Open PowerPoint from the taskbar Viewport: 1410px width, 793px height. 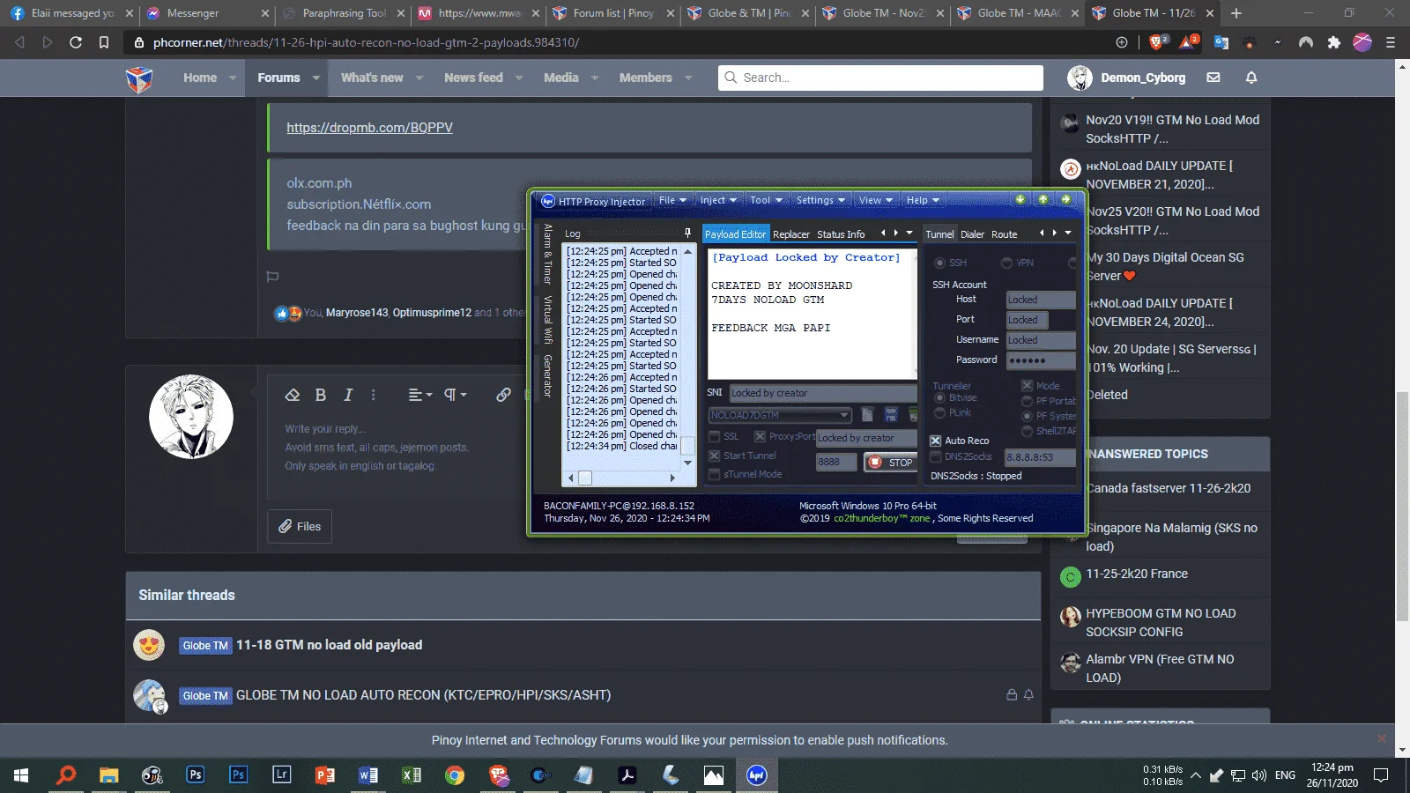325,774
